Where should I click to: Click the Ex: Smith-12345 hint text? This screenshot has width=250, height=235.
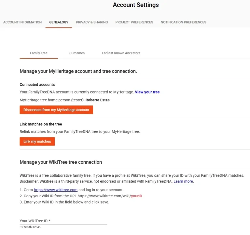[30, 227]
